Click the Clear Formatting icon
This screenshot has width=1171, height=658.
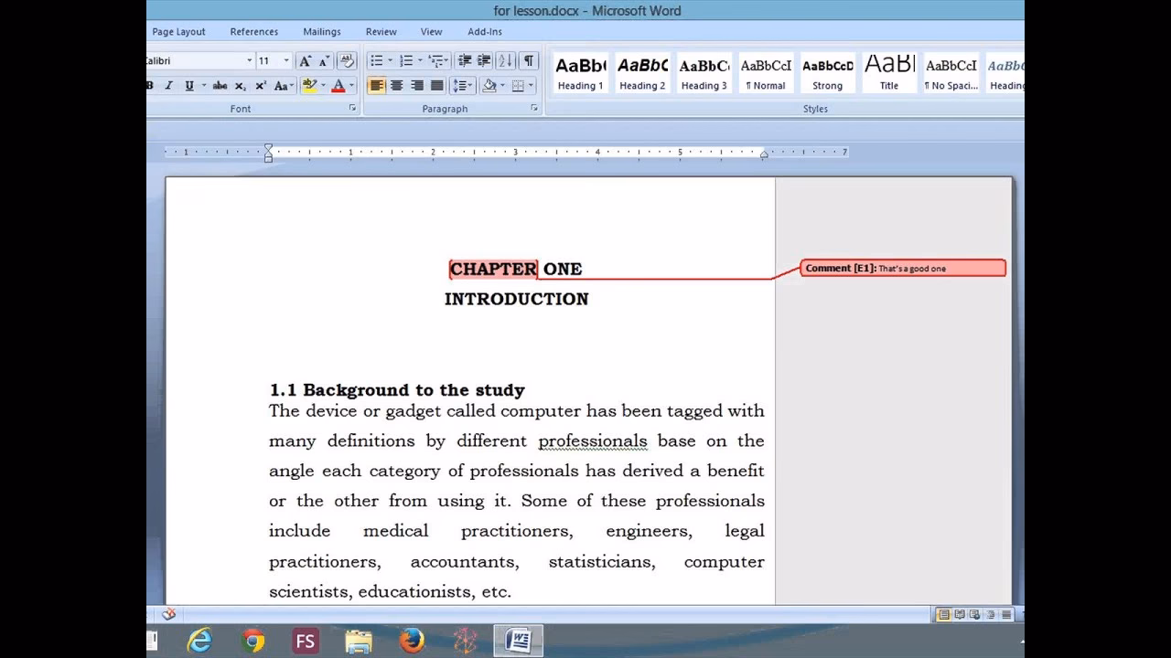point(348,60)
